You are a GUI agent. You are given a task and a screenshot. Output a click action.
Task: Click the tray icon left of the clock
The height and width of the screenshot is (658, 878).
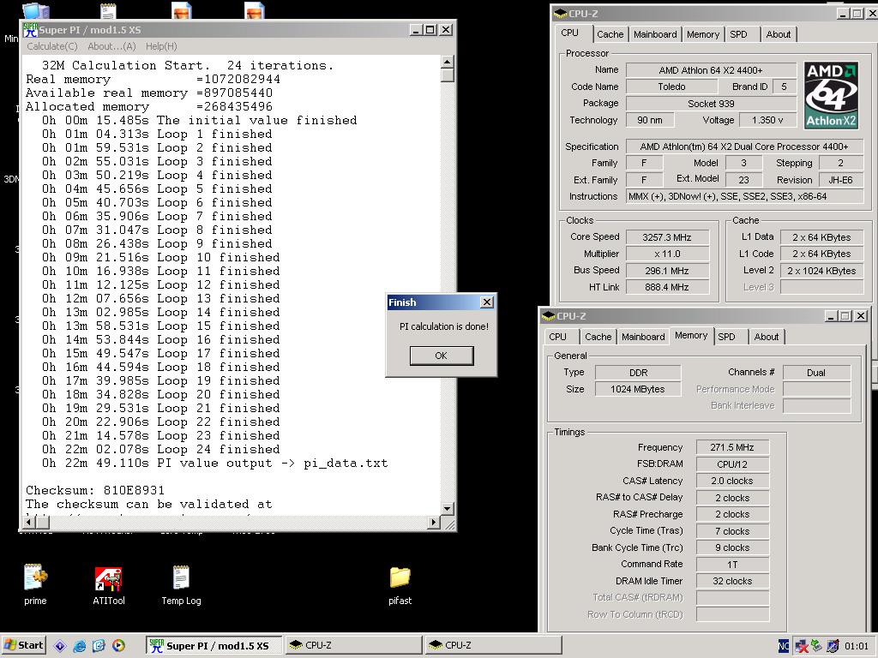pos(833,646)
